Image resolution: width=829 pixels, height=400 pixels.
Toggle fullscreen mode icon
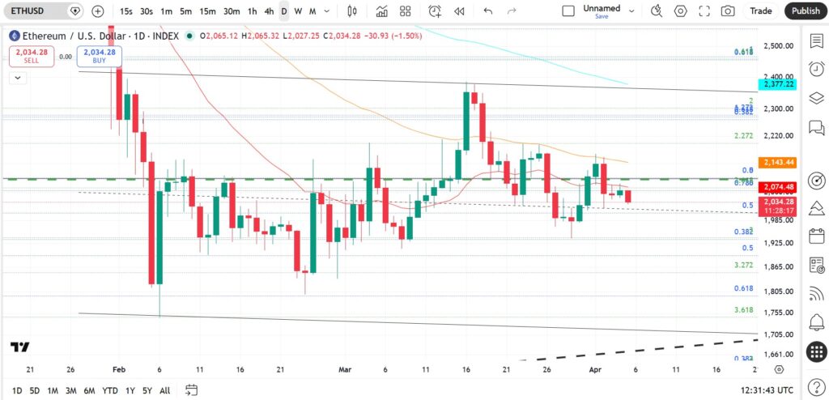(704, 11)
